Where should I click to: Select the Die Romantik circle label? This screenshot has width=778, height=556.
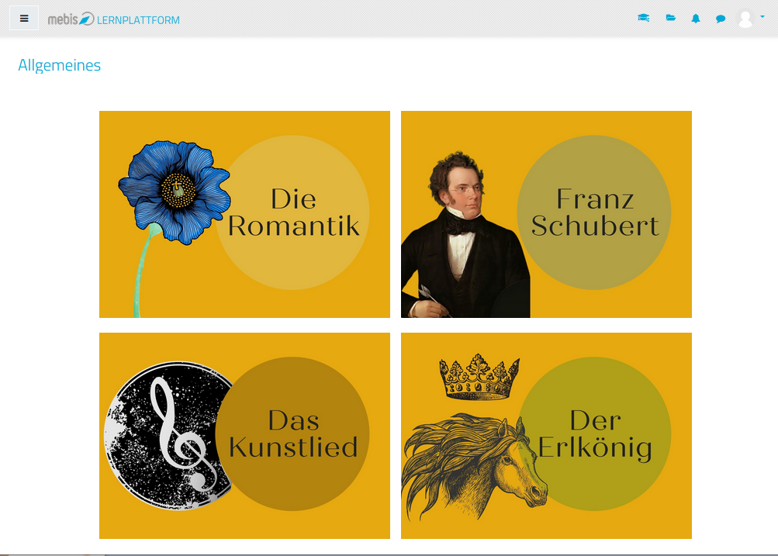(292, 212)
